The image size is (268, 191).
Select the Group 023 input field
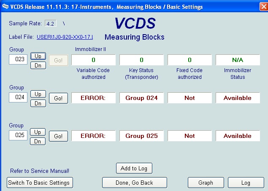(18, 59)
